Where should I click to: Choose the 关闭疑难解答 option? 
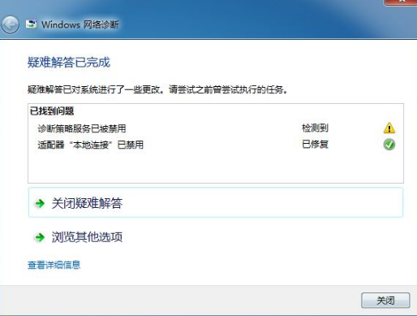pos(216,202)
